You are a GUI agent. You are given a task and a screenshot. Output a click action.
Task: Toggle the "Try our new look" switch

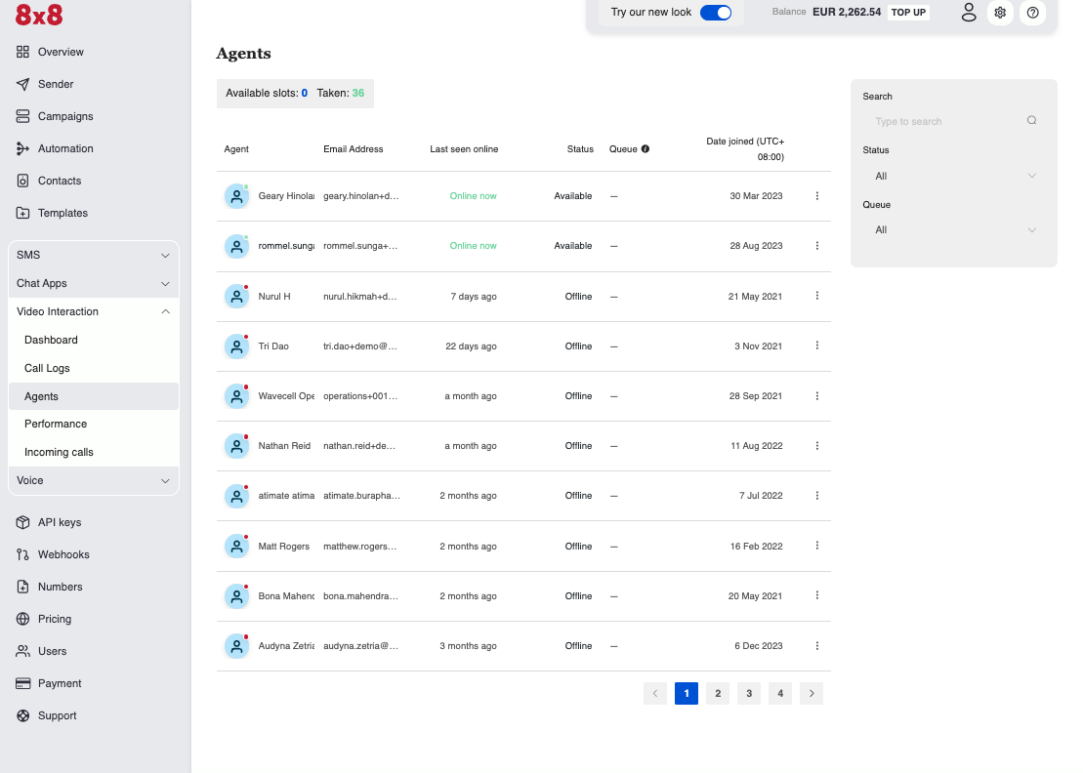tap(716, 13)
